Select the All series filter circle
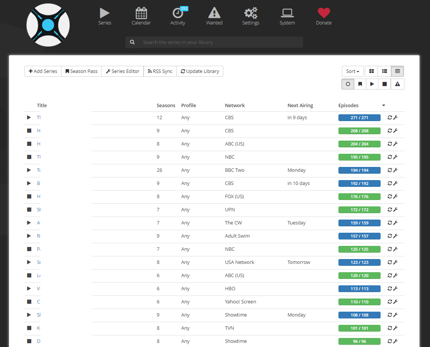 pyautogui.click(x=348, y=84)
